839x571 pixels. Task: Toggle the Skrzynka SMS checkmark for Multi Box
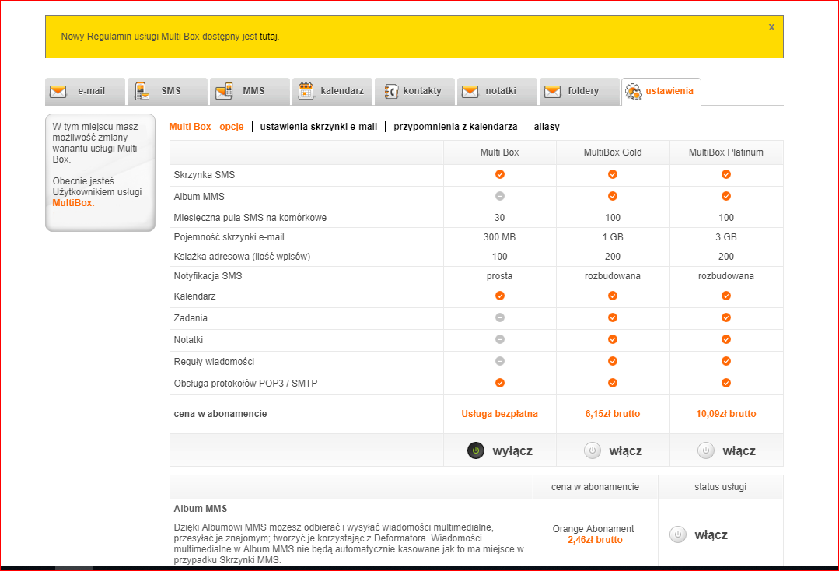point(499,175)
